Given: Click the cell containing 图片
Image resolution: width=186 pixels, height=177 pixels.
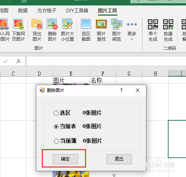Looking at the screenshot, I should pyautogui.click(x=71, y=80).
